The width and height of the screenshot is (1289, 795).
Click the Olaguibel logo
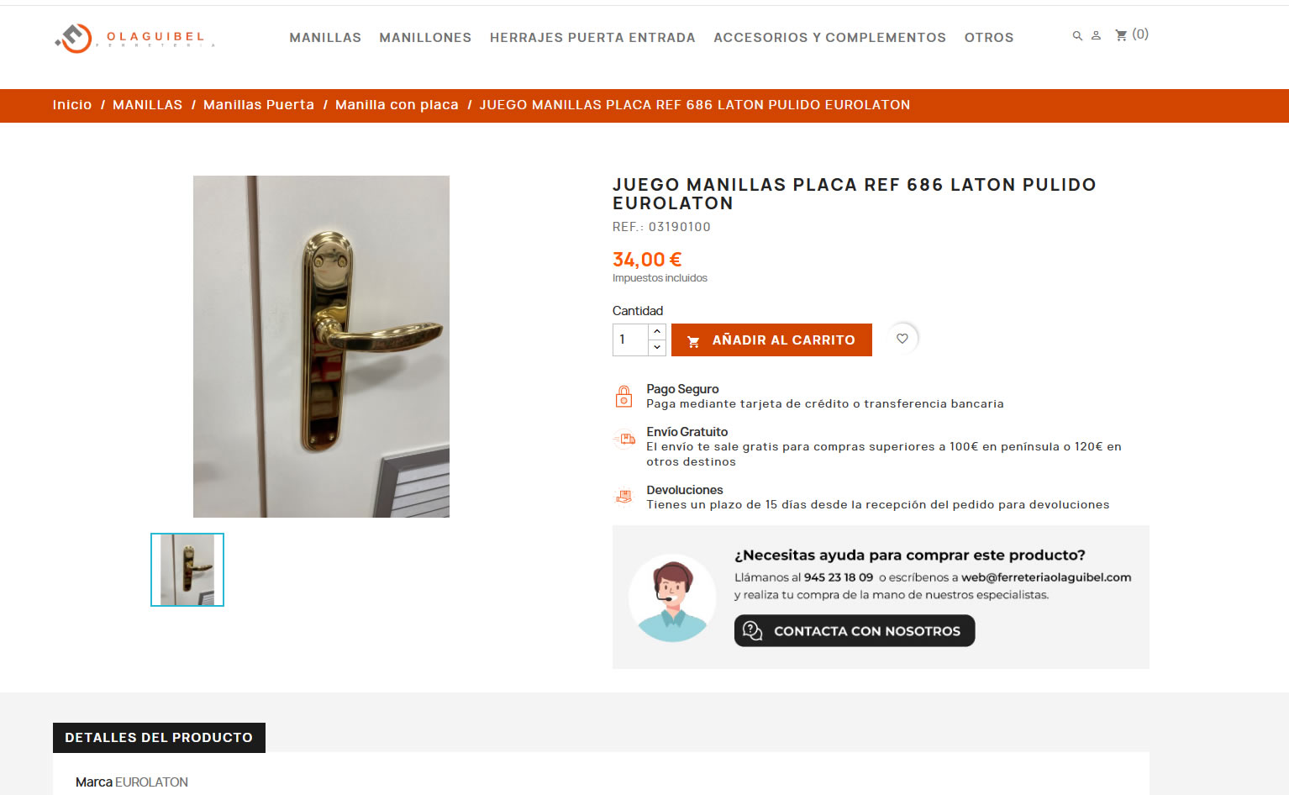click(x=135, y=38)
